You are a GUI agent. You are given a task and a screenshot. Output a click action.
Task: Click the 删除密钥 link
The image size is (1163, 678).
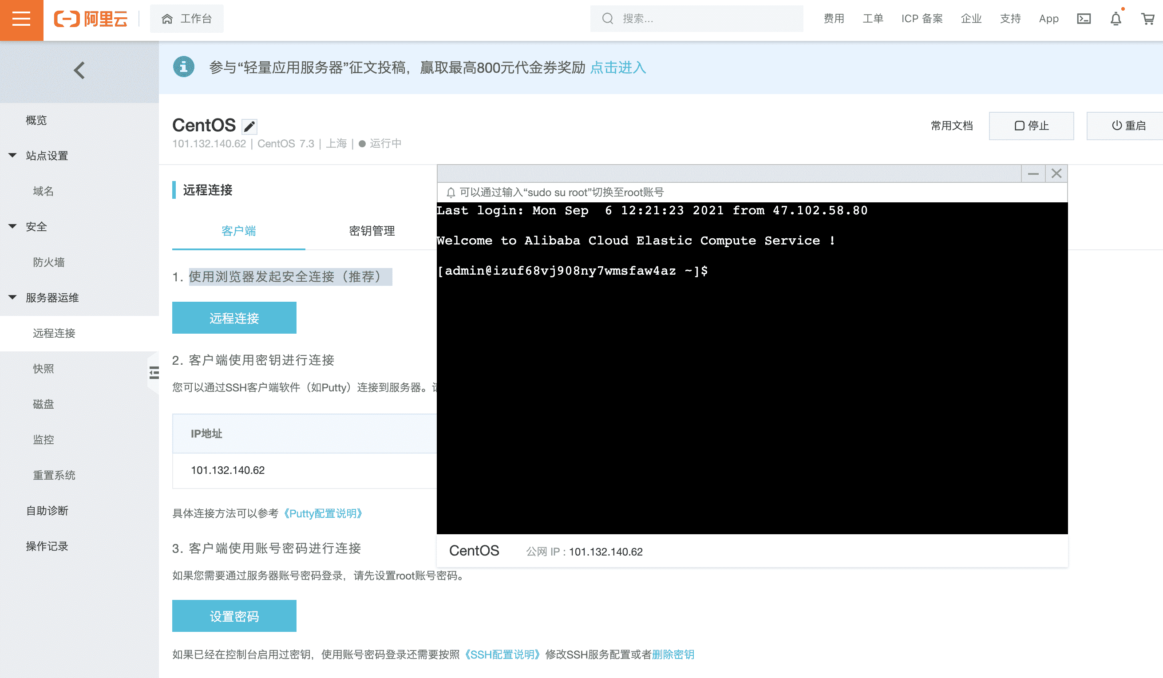click(673, 654)
